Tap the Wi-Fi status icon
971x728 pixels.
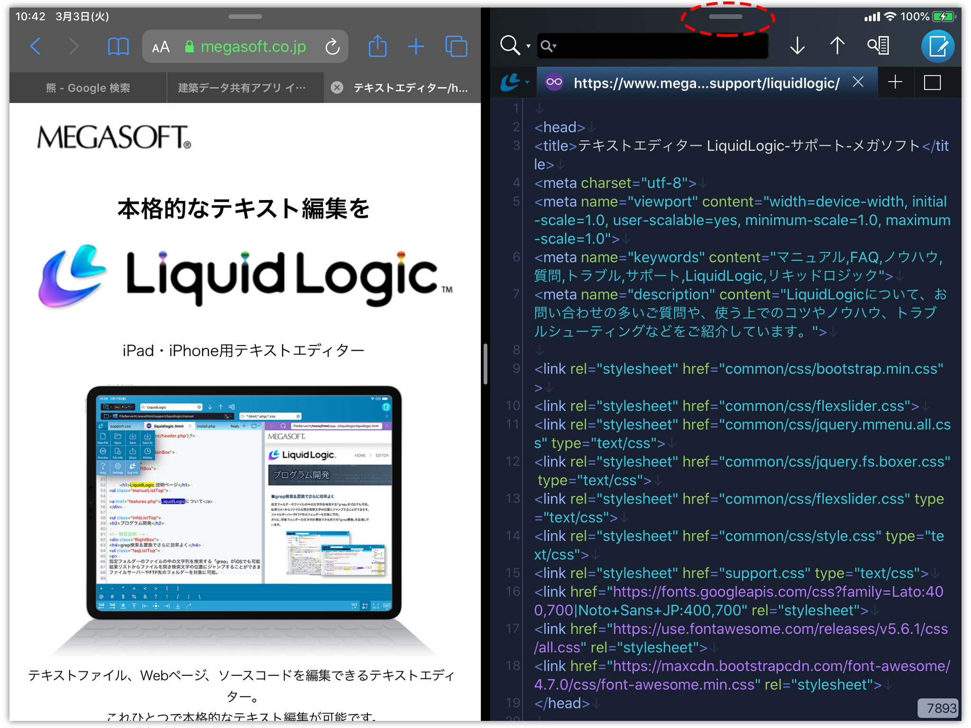pos(890,17)
